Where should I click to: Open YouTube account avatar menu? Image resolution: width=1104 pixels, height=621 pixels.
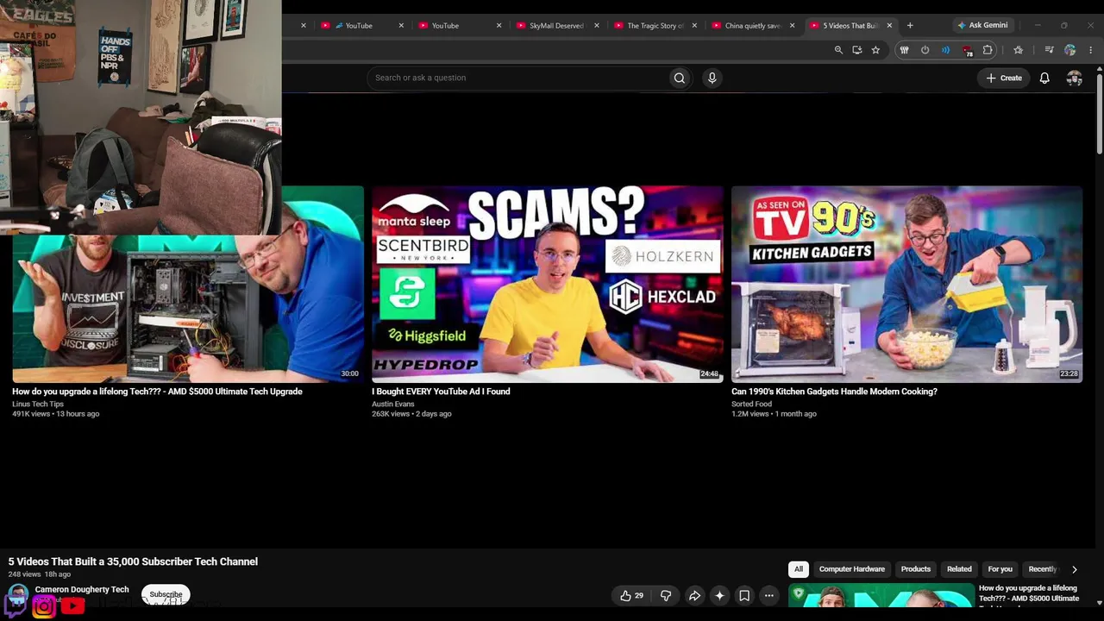pyautogui.click(x=1074, y=78)
